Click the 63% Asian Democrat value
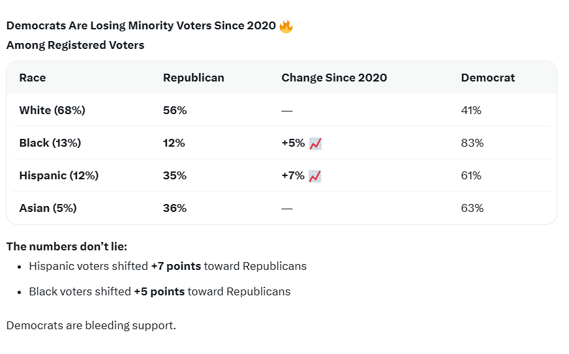The image size is (569, 354). coord(472,208)
